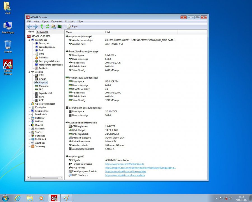Screen dimensions: 252x202
Task: Select the Beállítások tree item
Action: click(x=41, y=139)
